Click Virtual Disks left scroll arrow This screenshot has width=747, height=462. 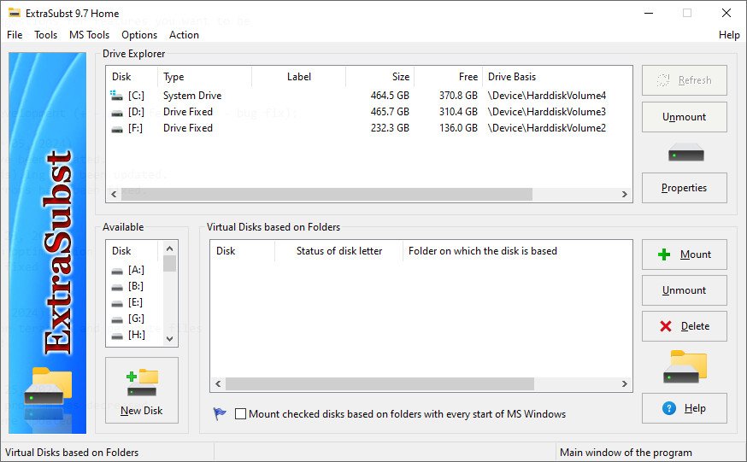pos(218,383)
